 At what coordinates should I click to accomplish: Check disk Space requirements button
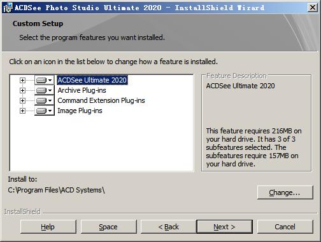pos(108,227)
